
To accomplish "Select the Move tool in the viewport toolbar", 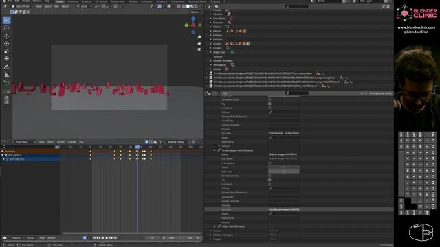I will pyautogui.click(x=6, y=36).
